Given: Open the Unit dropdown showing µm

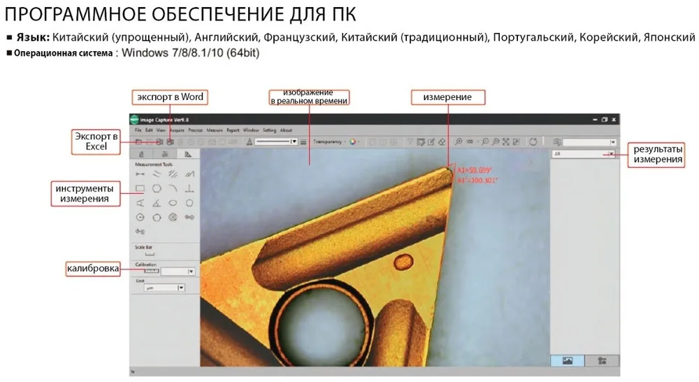Looking at the screenshot, I should 164,288.
